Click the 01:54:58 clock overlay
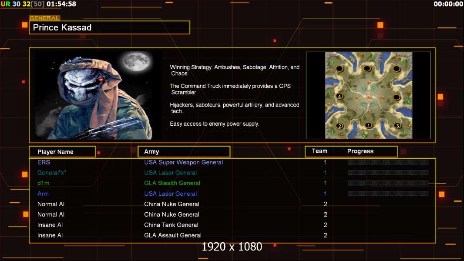Image resolution: width=464 pixels, height=261 pixels. click(x=61, y=4)
